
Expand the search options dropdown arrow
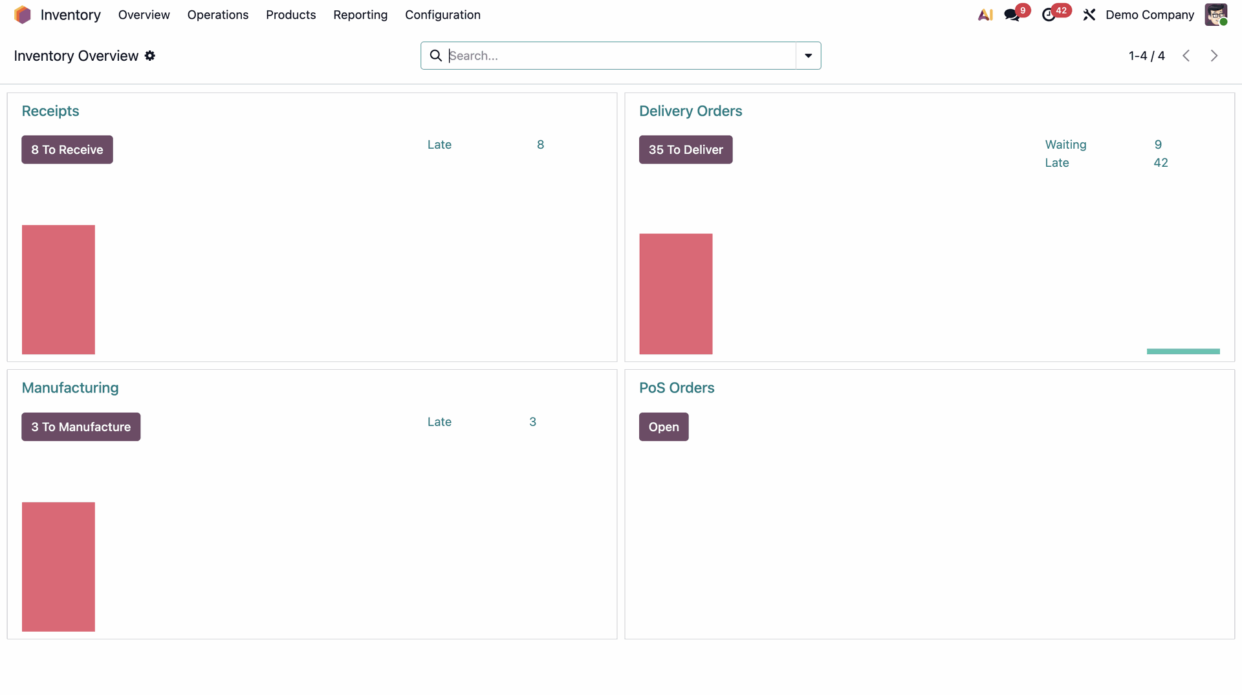[809, 56]
